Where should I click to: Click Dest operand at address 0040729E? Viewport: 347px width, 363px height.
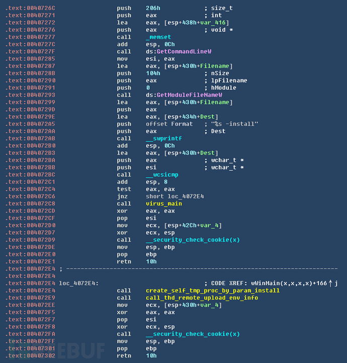(207, 117)
